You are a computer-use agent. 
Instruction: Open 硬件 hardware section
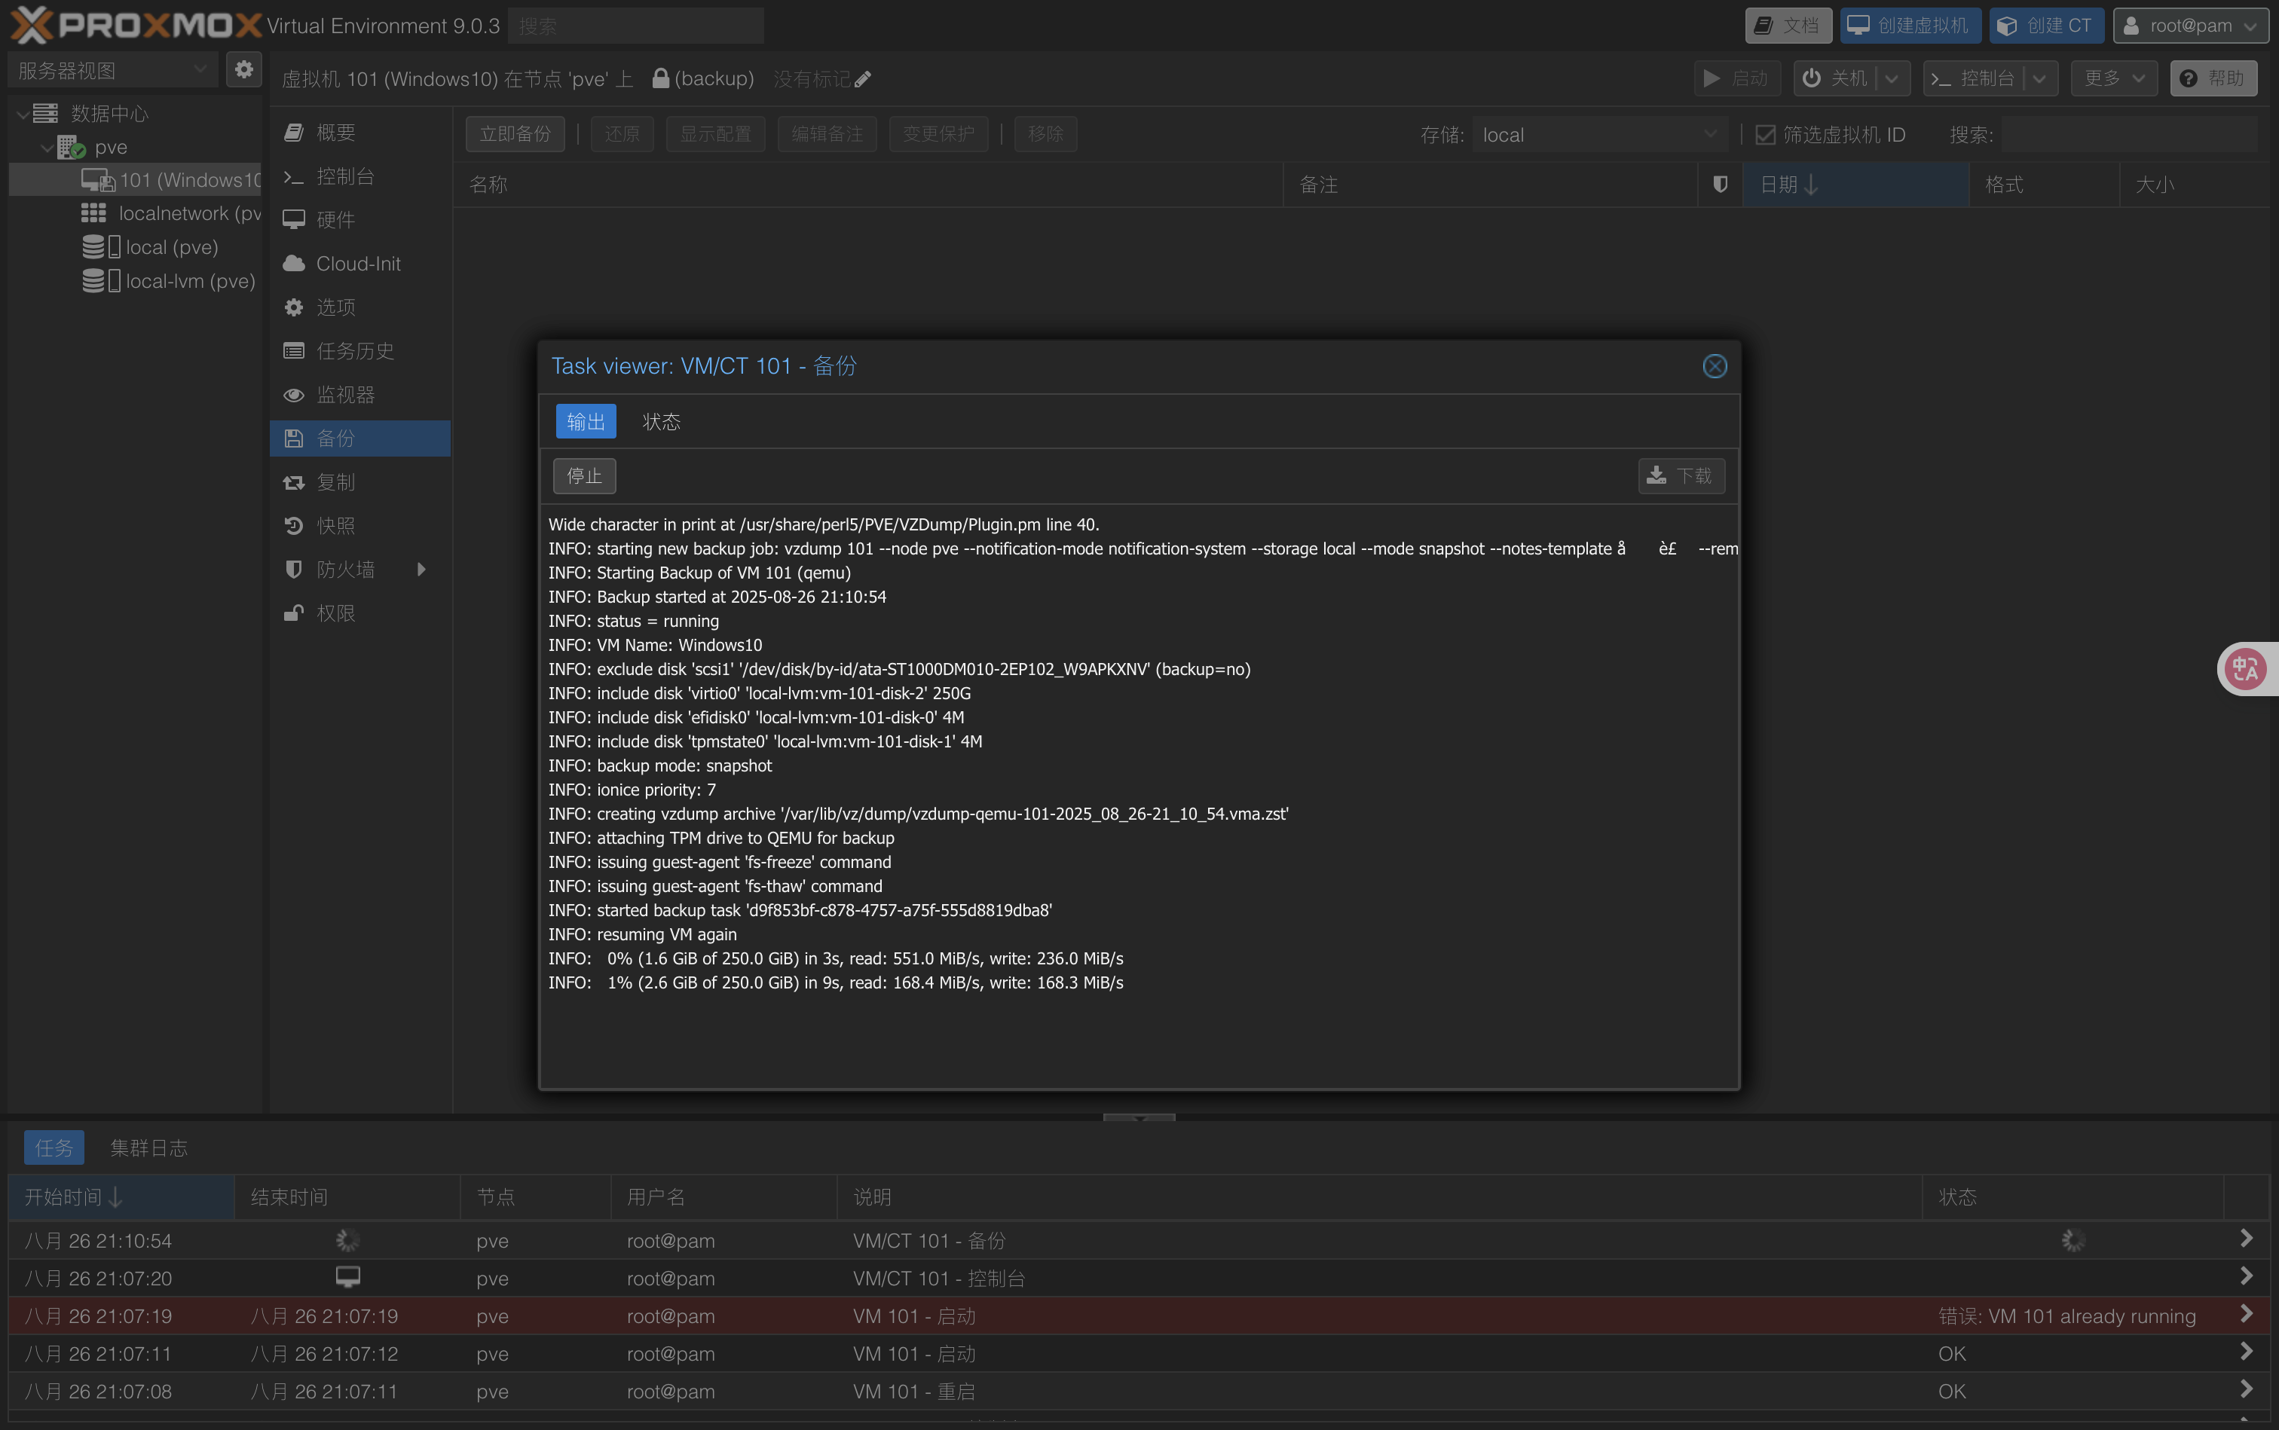click(x=359, y=219)
